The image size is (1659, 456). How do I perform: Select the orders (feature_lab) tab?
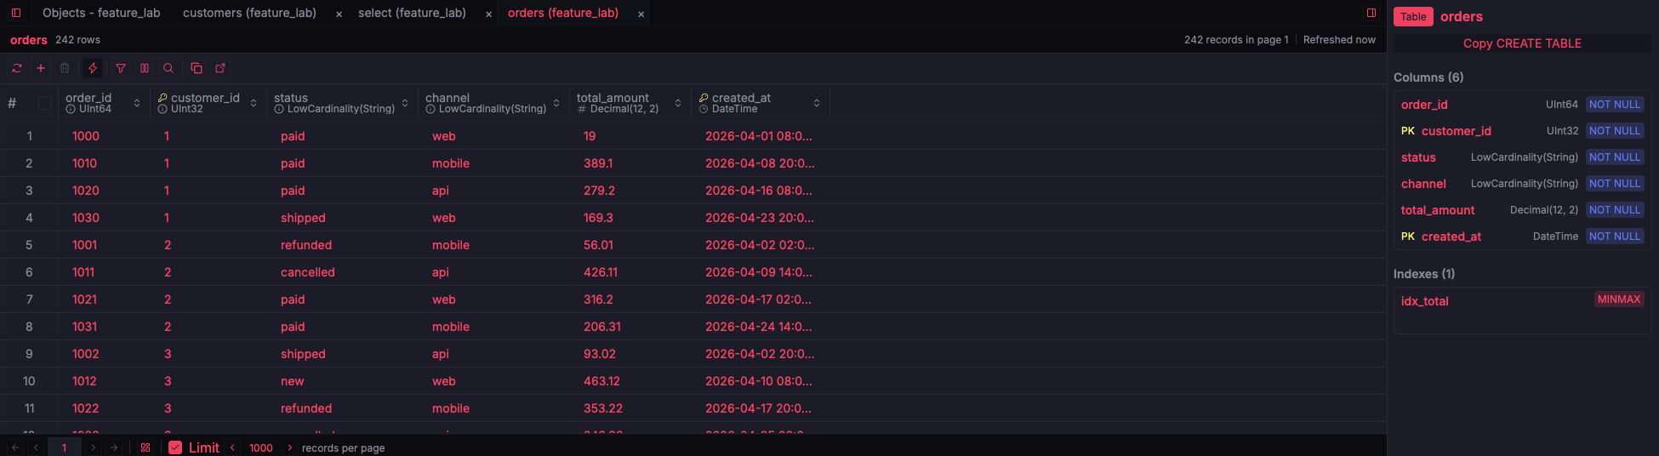coord(563,13)
